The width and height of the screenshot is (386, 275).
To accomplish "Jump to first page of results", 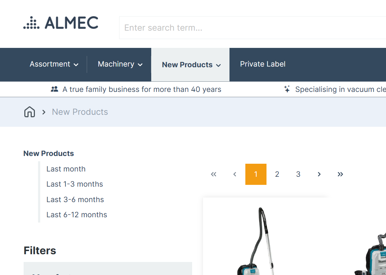I will click(x=213, y=174).
